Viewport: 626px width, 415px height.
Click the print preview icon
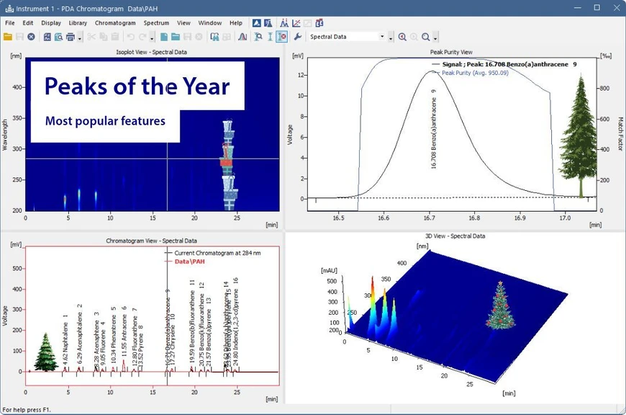tap(59, 37)
